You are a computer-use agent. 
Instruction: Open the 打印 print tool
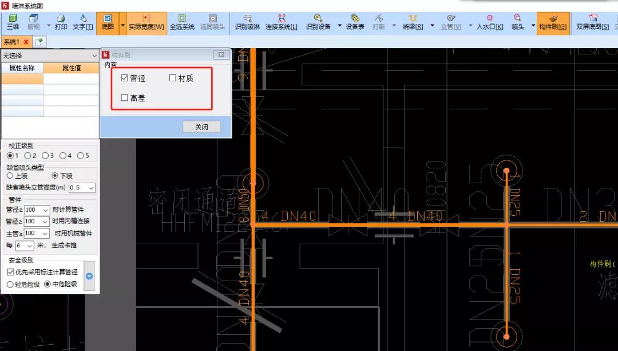(x=61, y=22)
